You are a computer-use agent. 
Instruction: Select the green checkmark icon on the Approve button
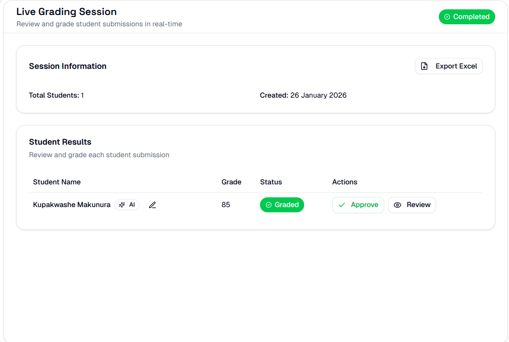[x=342, y=205]
